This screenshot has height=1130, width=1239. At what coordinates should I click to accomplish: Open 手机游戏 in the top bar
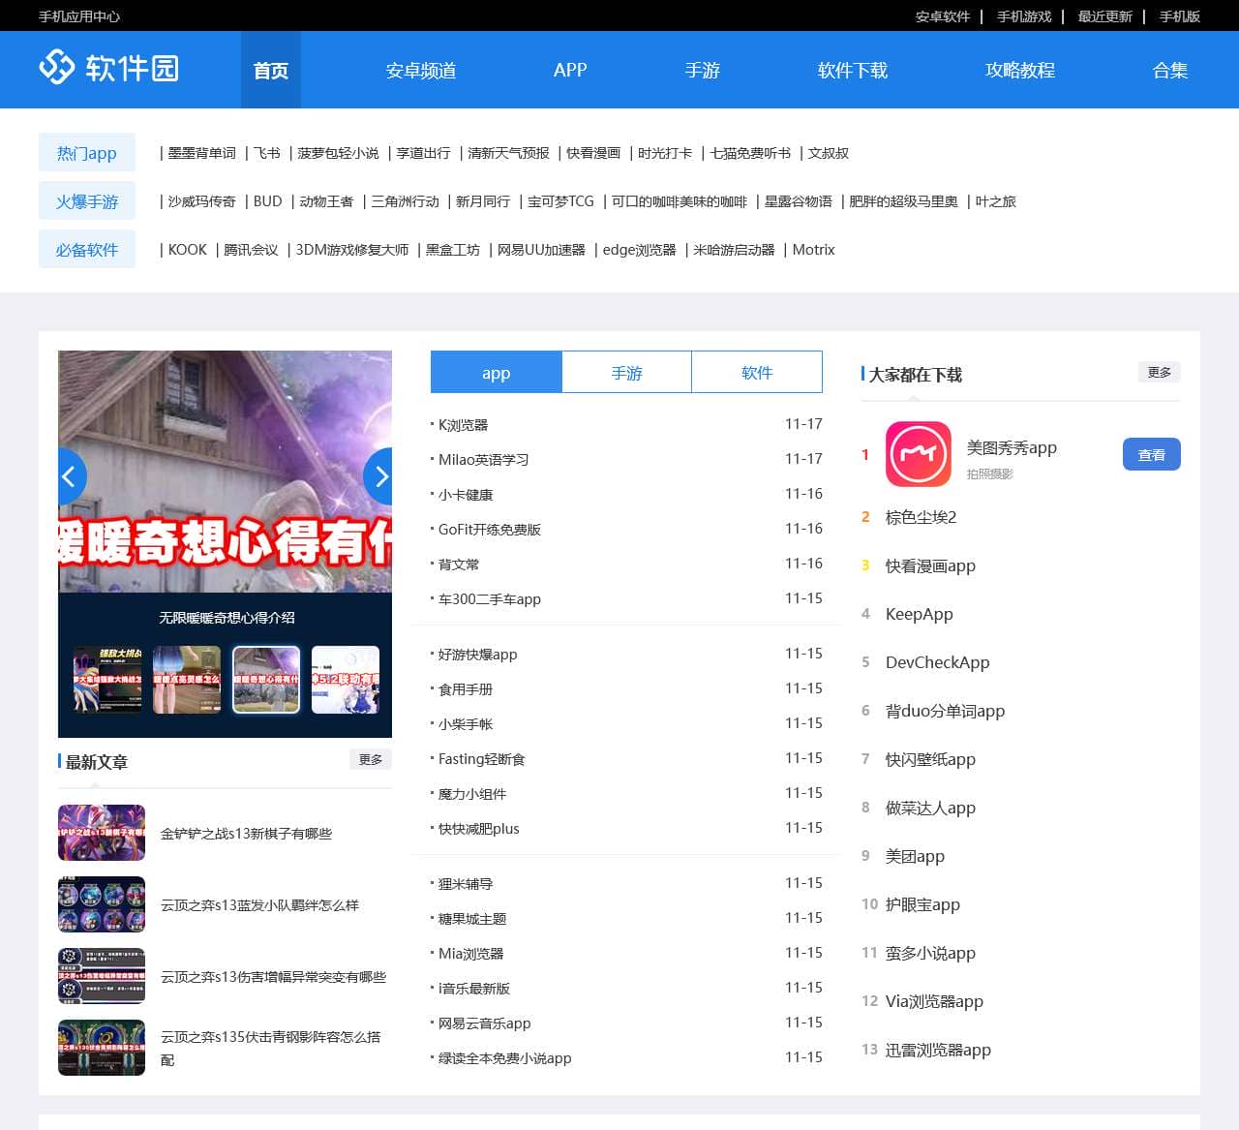[x=1024, y=16]
